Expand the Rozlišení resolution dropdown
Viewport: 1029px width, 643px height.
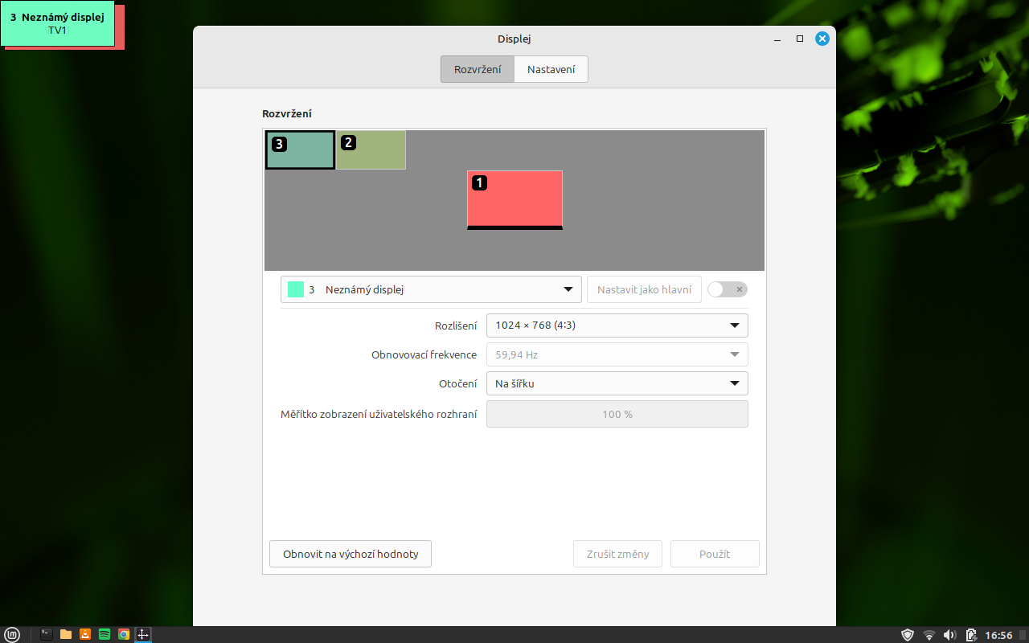click(x=617, y=326)
